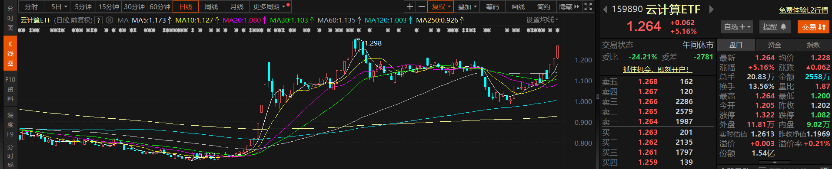Click the magenta MA20 indicator label
The height and width of the screenshot is (169, 832).
click(x=242, y=20)
